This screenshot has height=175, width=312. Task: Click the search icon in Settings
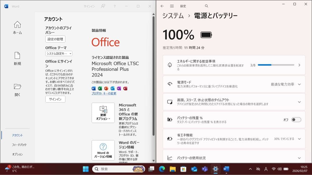(207, 6)
